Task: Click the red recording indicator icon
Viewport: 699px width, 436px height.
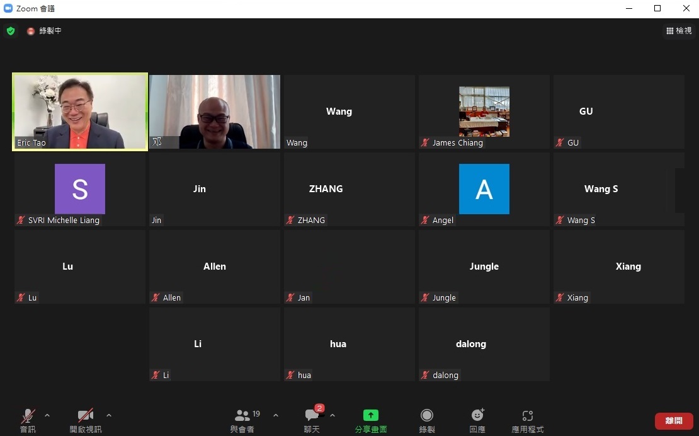Action: coord(30,31)
